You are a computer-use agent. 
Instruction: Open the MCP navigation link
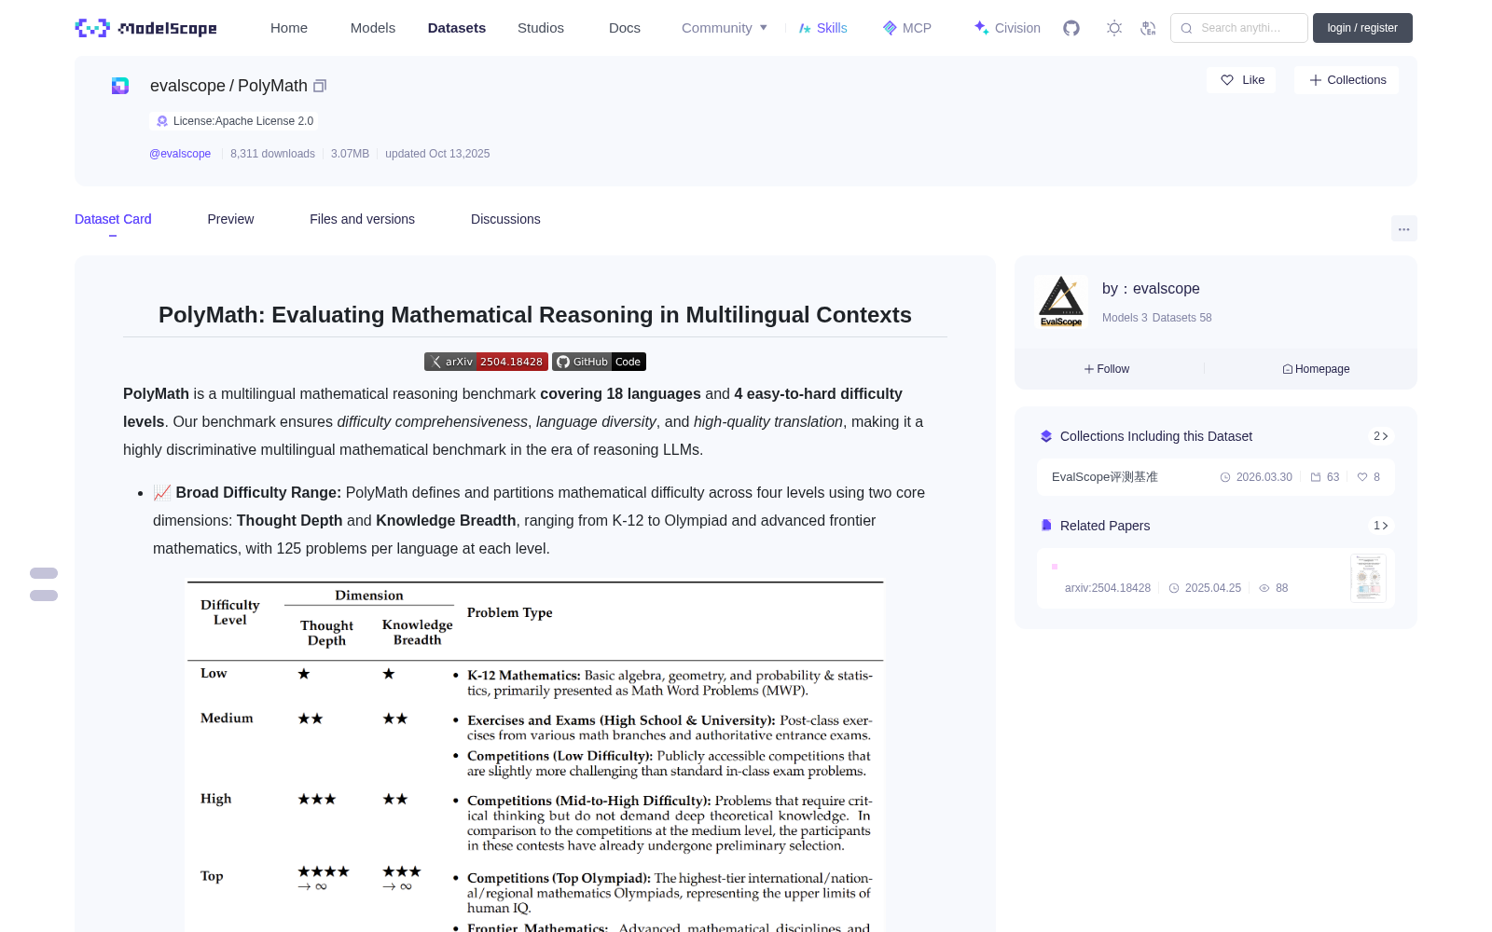pos(907,28)
